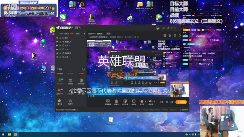
Task: Add a 摄像头 camera source
Action: pyautogui.click(x=117, y=102)
